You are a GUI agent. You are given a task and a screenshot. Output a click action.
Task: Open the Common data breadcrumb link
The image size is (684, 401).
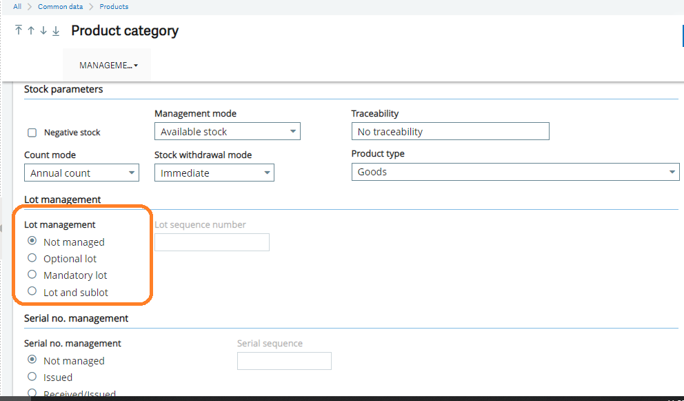(60, 6)
